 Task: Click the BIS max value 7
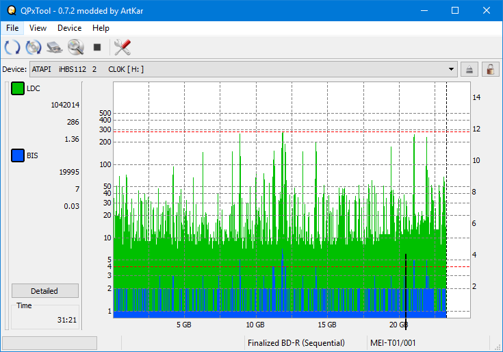click(77, 189)
